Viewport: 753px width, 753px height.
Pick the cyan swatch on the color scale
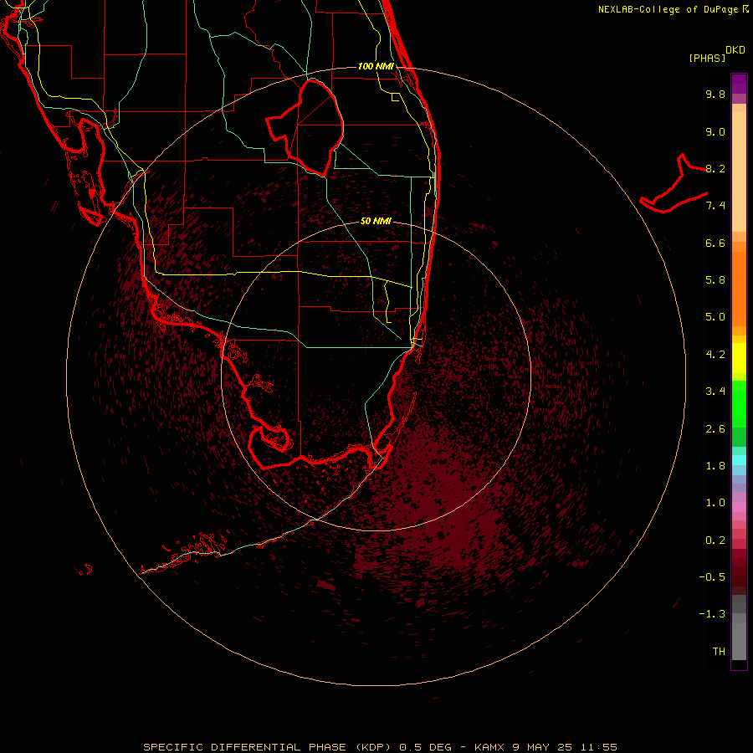click(739, 460)
